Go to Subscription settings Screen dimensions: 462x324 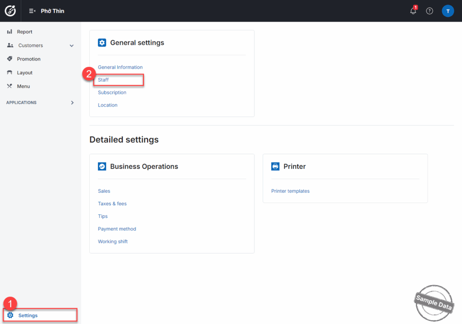coord(112,93)
